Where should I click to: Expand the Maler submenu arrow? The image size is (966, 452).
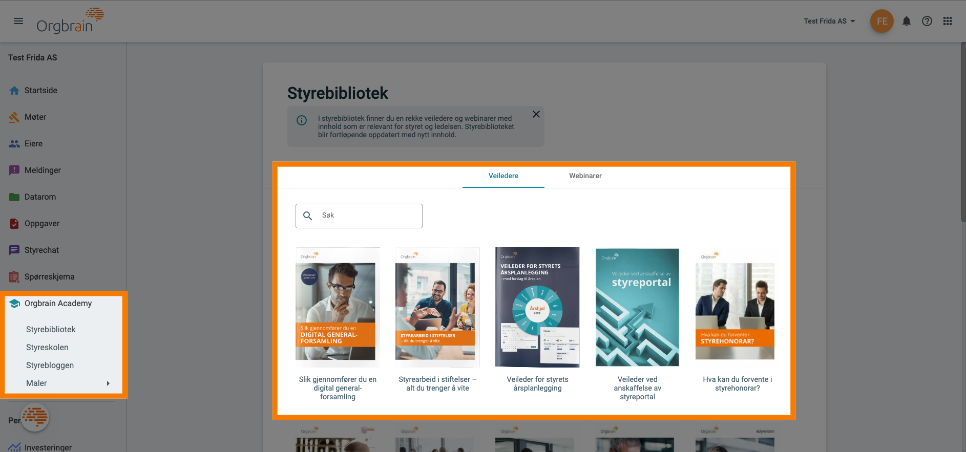(x=108, y=383)
